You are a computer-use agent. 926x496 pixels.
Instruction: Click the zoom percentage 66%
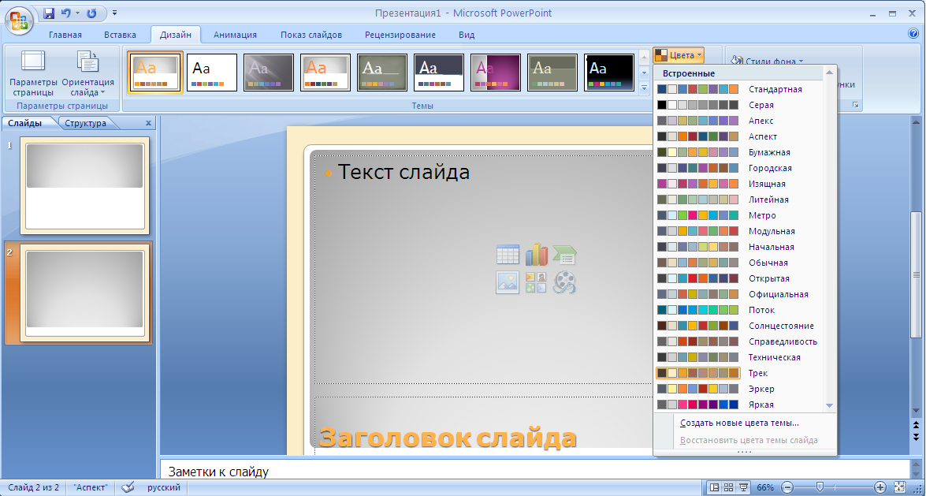click(765, 488)
